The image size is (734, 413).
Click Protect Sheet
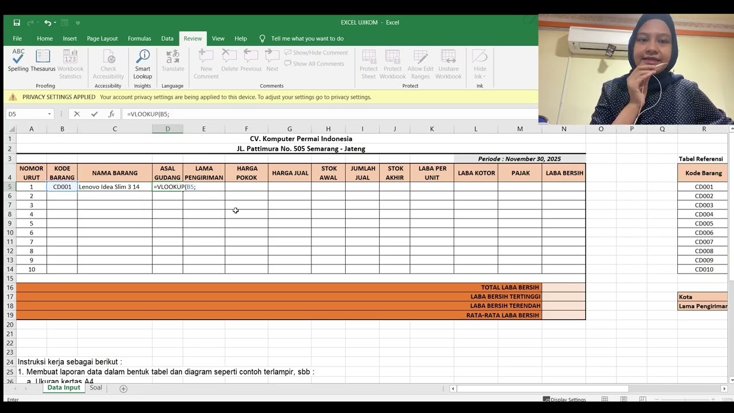369,64
